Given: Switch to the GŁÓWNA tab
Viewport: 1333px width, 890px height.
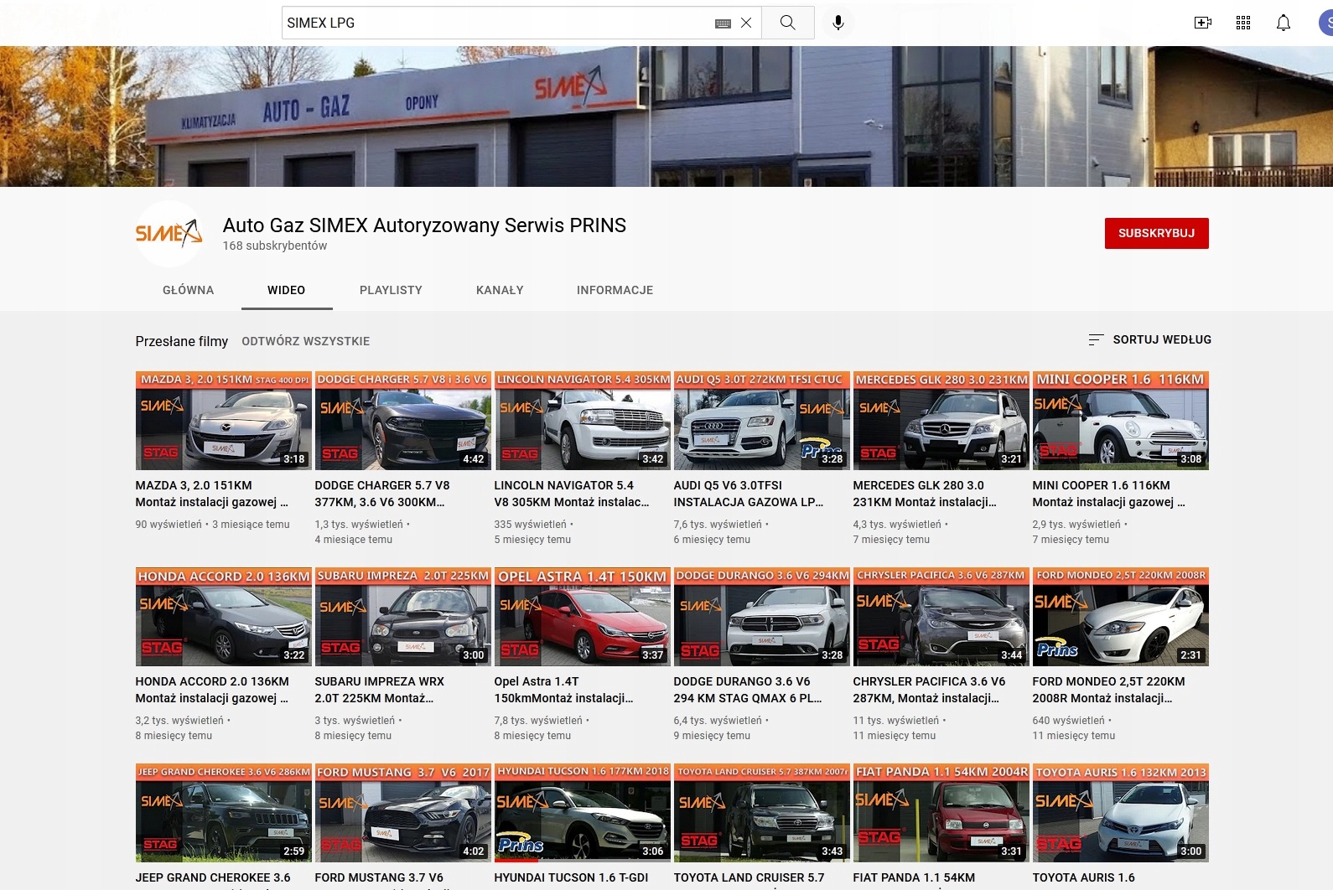Looking at the screenshot, I should click(x=189, y=290).
